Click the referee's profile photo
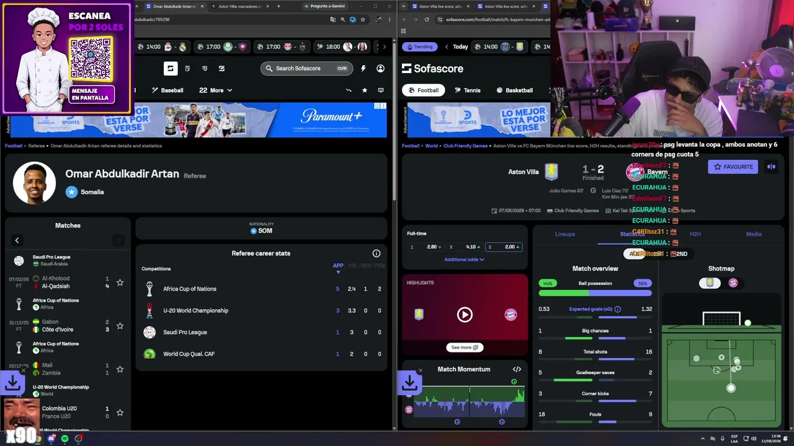Image resolution: width=794 pixels, height=446 pixels. pyautogui.click(x=35, y=183)
